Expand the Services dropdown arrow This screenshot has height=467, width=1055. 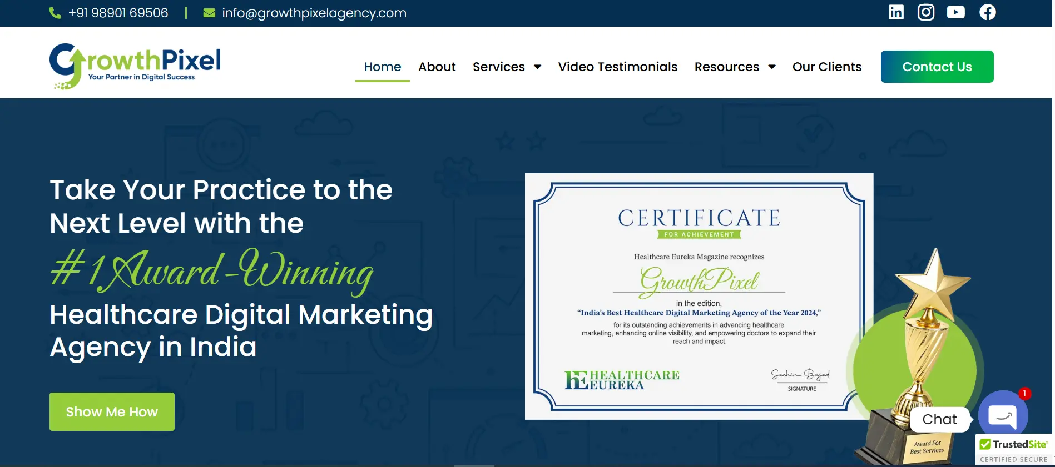pos(537,67)
